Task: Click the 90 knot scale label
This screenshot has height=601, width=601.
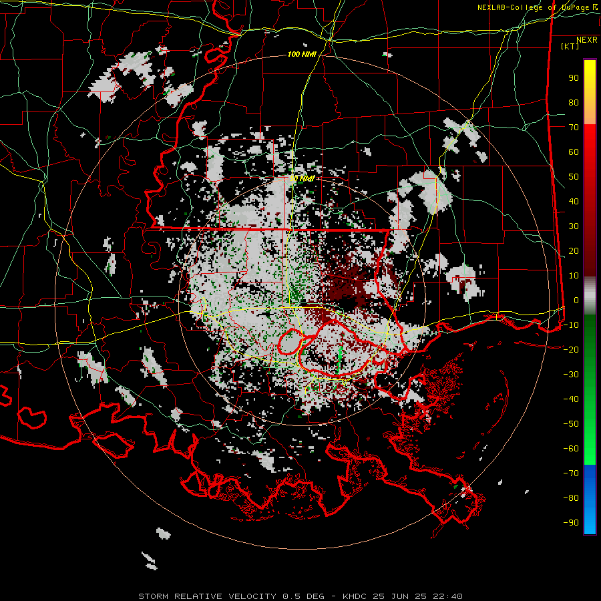Action: [x=574, y=78]
